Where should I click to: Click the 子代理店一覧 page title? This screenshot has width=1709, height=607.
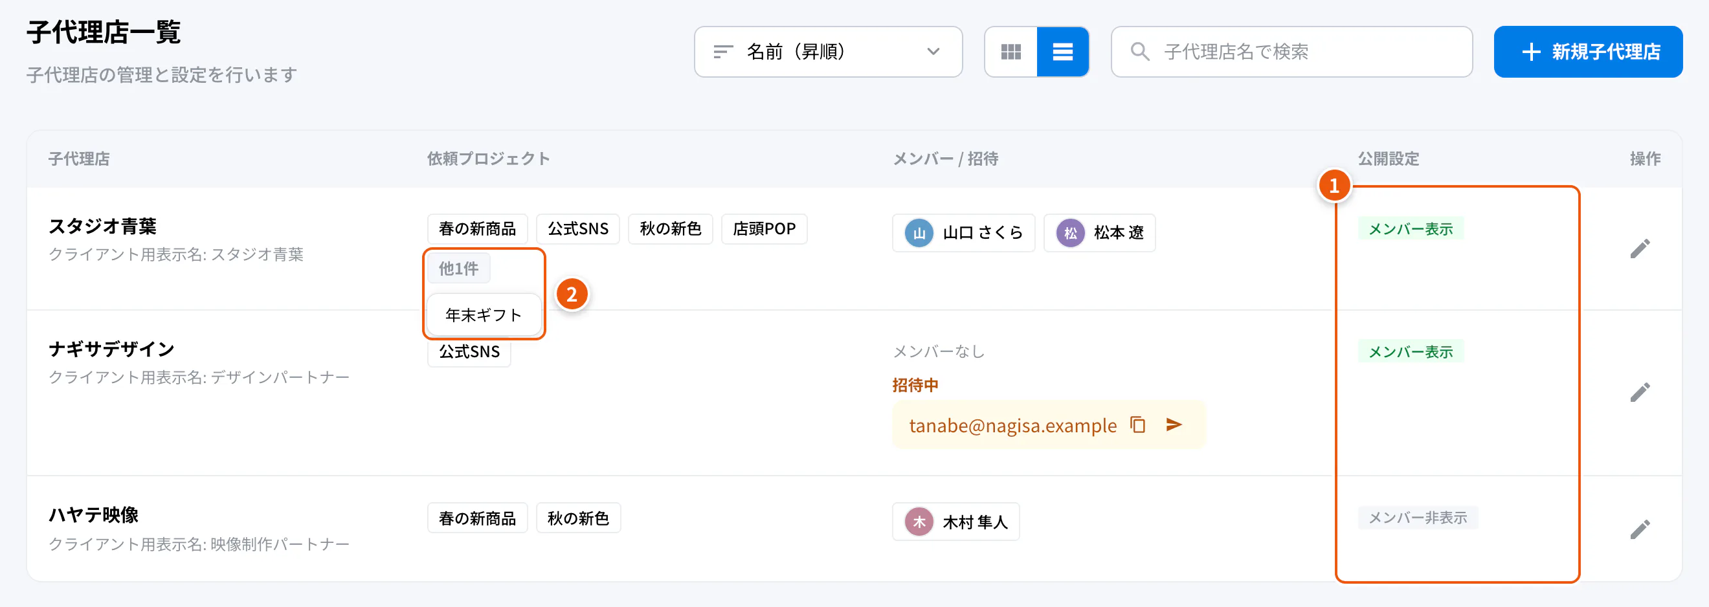[x=104, y=32]
